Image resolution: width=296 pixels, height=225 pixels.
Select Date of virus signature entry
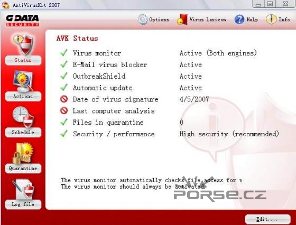(x=135, y=99)
